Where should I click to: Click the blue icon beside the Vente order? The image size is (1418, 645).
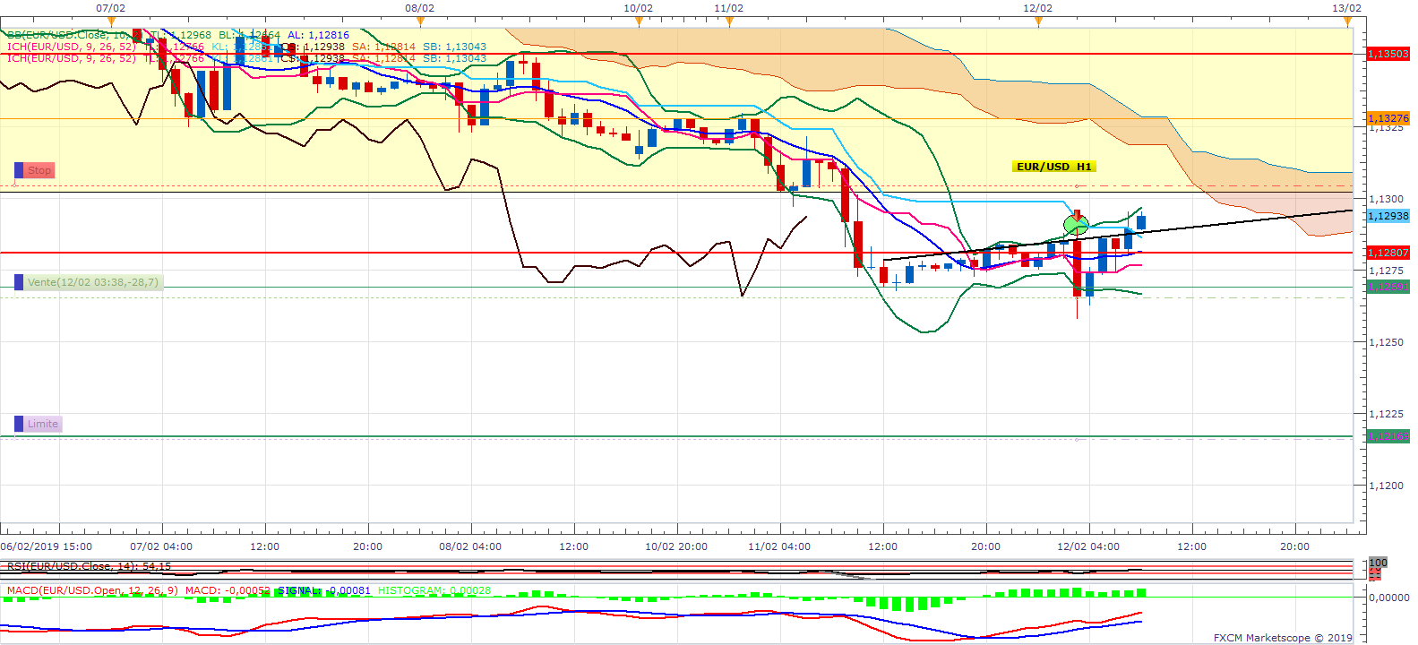[19, 282]
